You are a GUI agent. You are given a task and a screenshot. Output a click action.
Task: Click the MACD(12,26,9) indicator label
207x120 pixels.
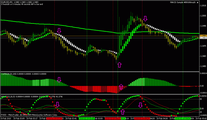tap(8, 97)
